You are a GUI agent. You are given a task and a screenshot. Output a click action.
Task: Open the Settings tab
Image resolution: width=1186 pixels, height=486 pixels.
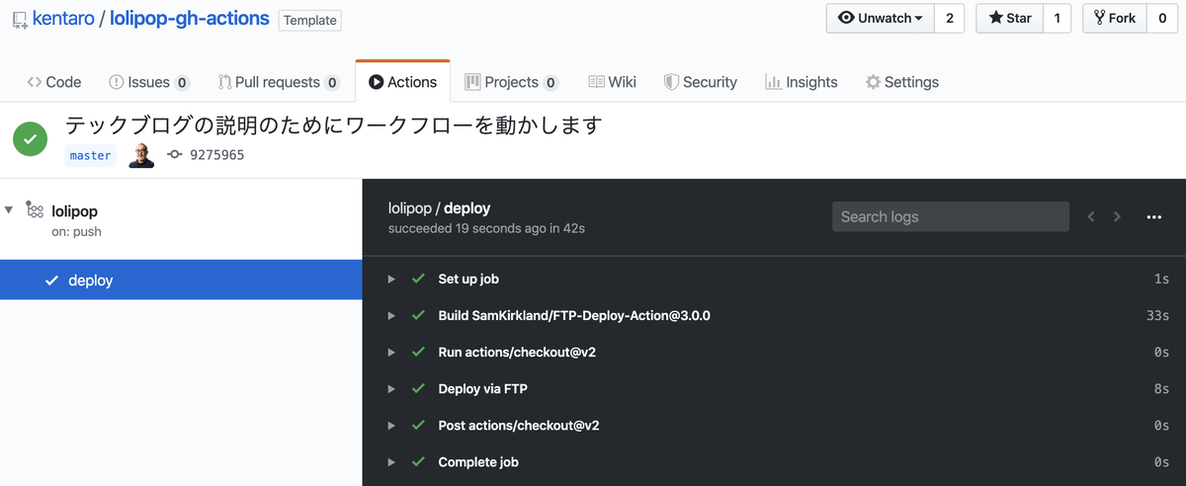pyautogui.click(x=901, y=82)
